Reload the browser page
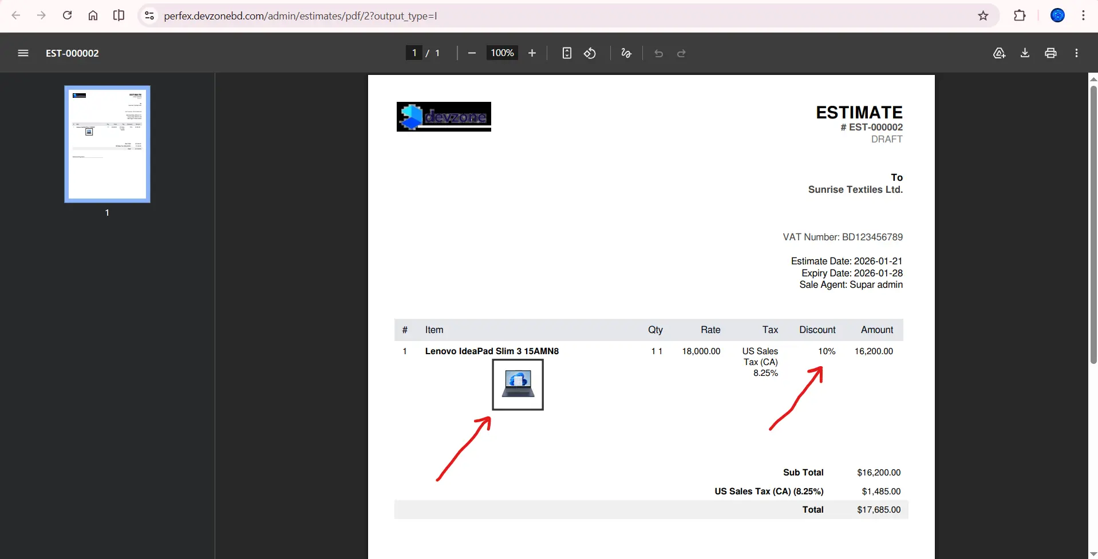The width and height of the screenshot is (1098, 559). [67, 15]
